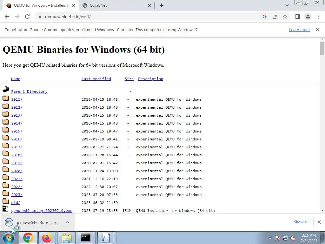Image resolution: width=325 pixels, height=244 pixels.
Task: Close the CollabNet tab
Action: [149, 5]
